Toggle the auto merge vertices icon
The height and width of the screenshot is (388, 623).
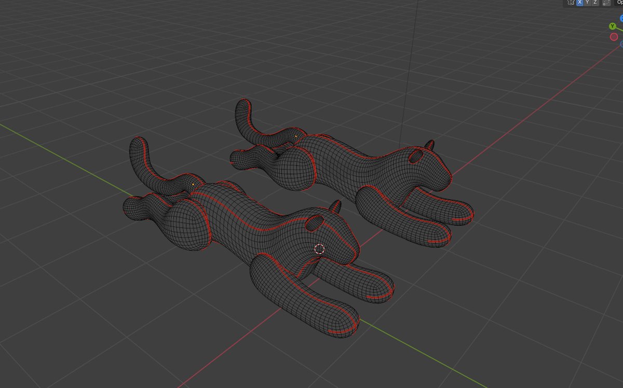tap(606, 2)
